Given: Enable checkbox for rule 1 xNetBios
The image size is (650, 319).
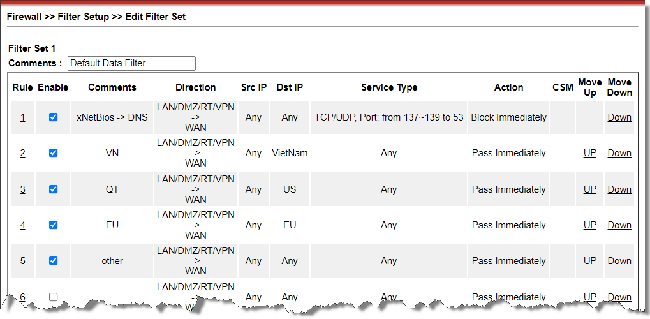Looking at the screenshot, I should 53,117.
